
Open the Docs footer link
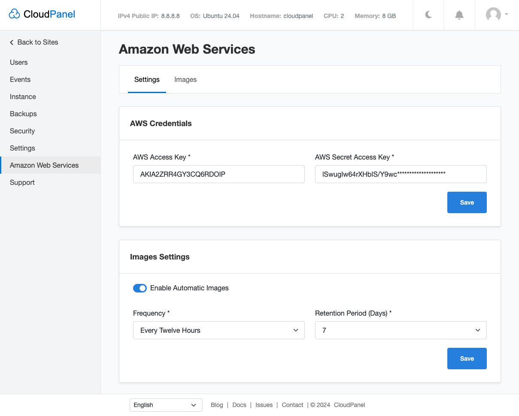[239, 405]
